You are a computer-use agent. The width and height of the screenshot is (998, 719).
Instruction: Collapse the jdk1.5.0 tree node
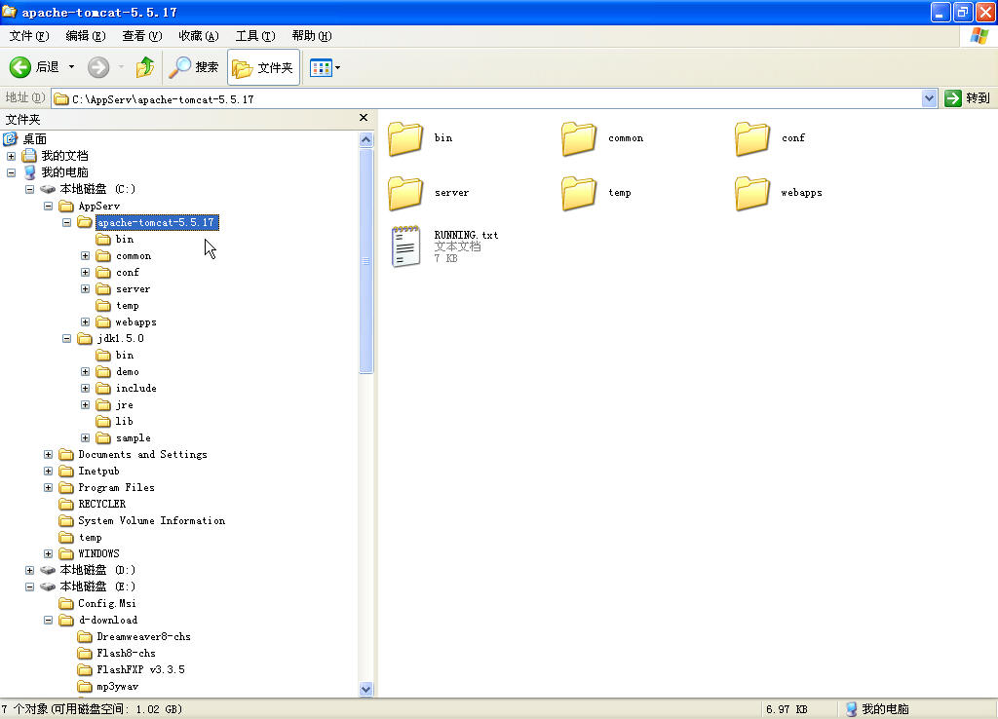tap(66, 338)
